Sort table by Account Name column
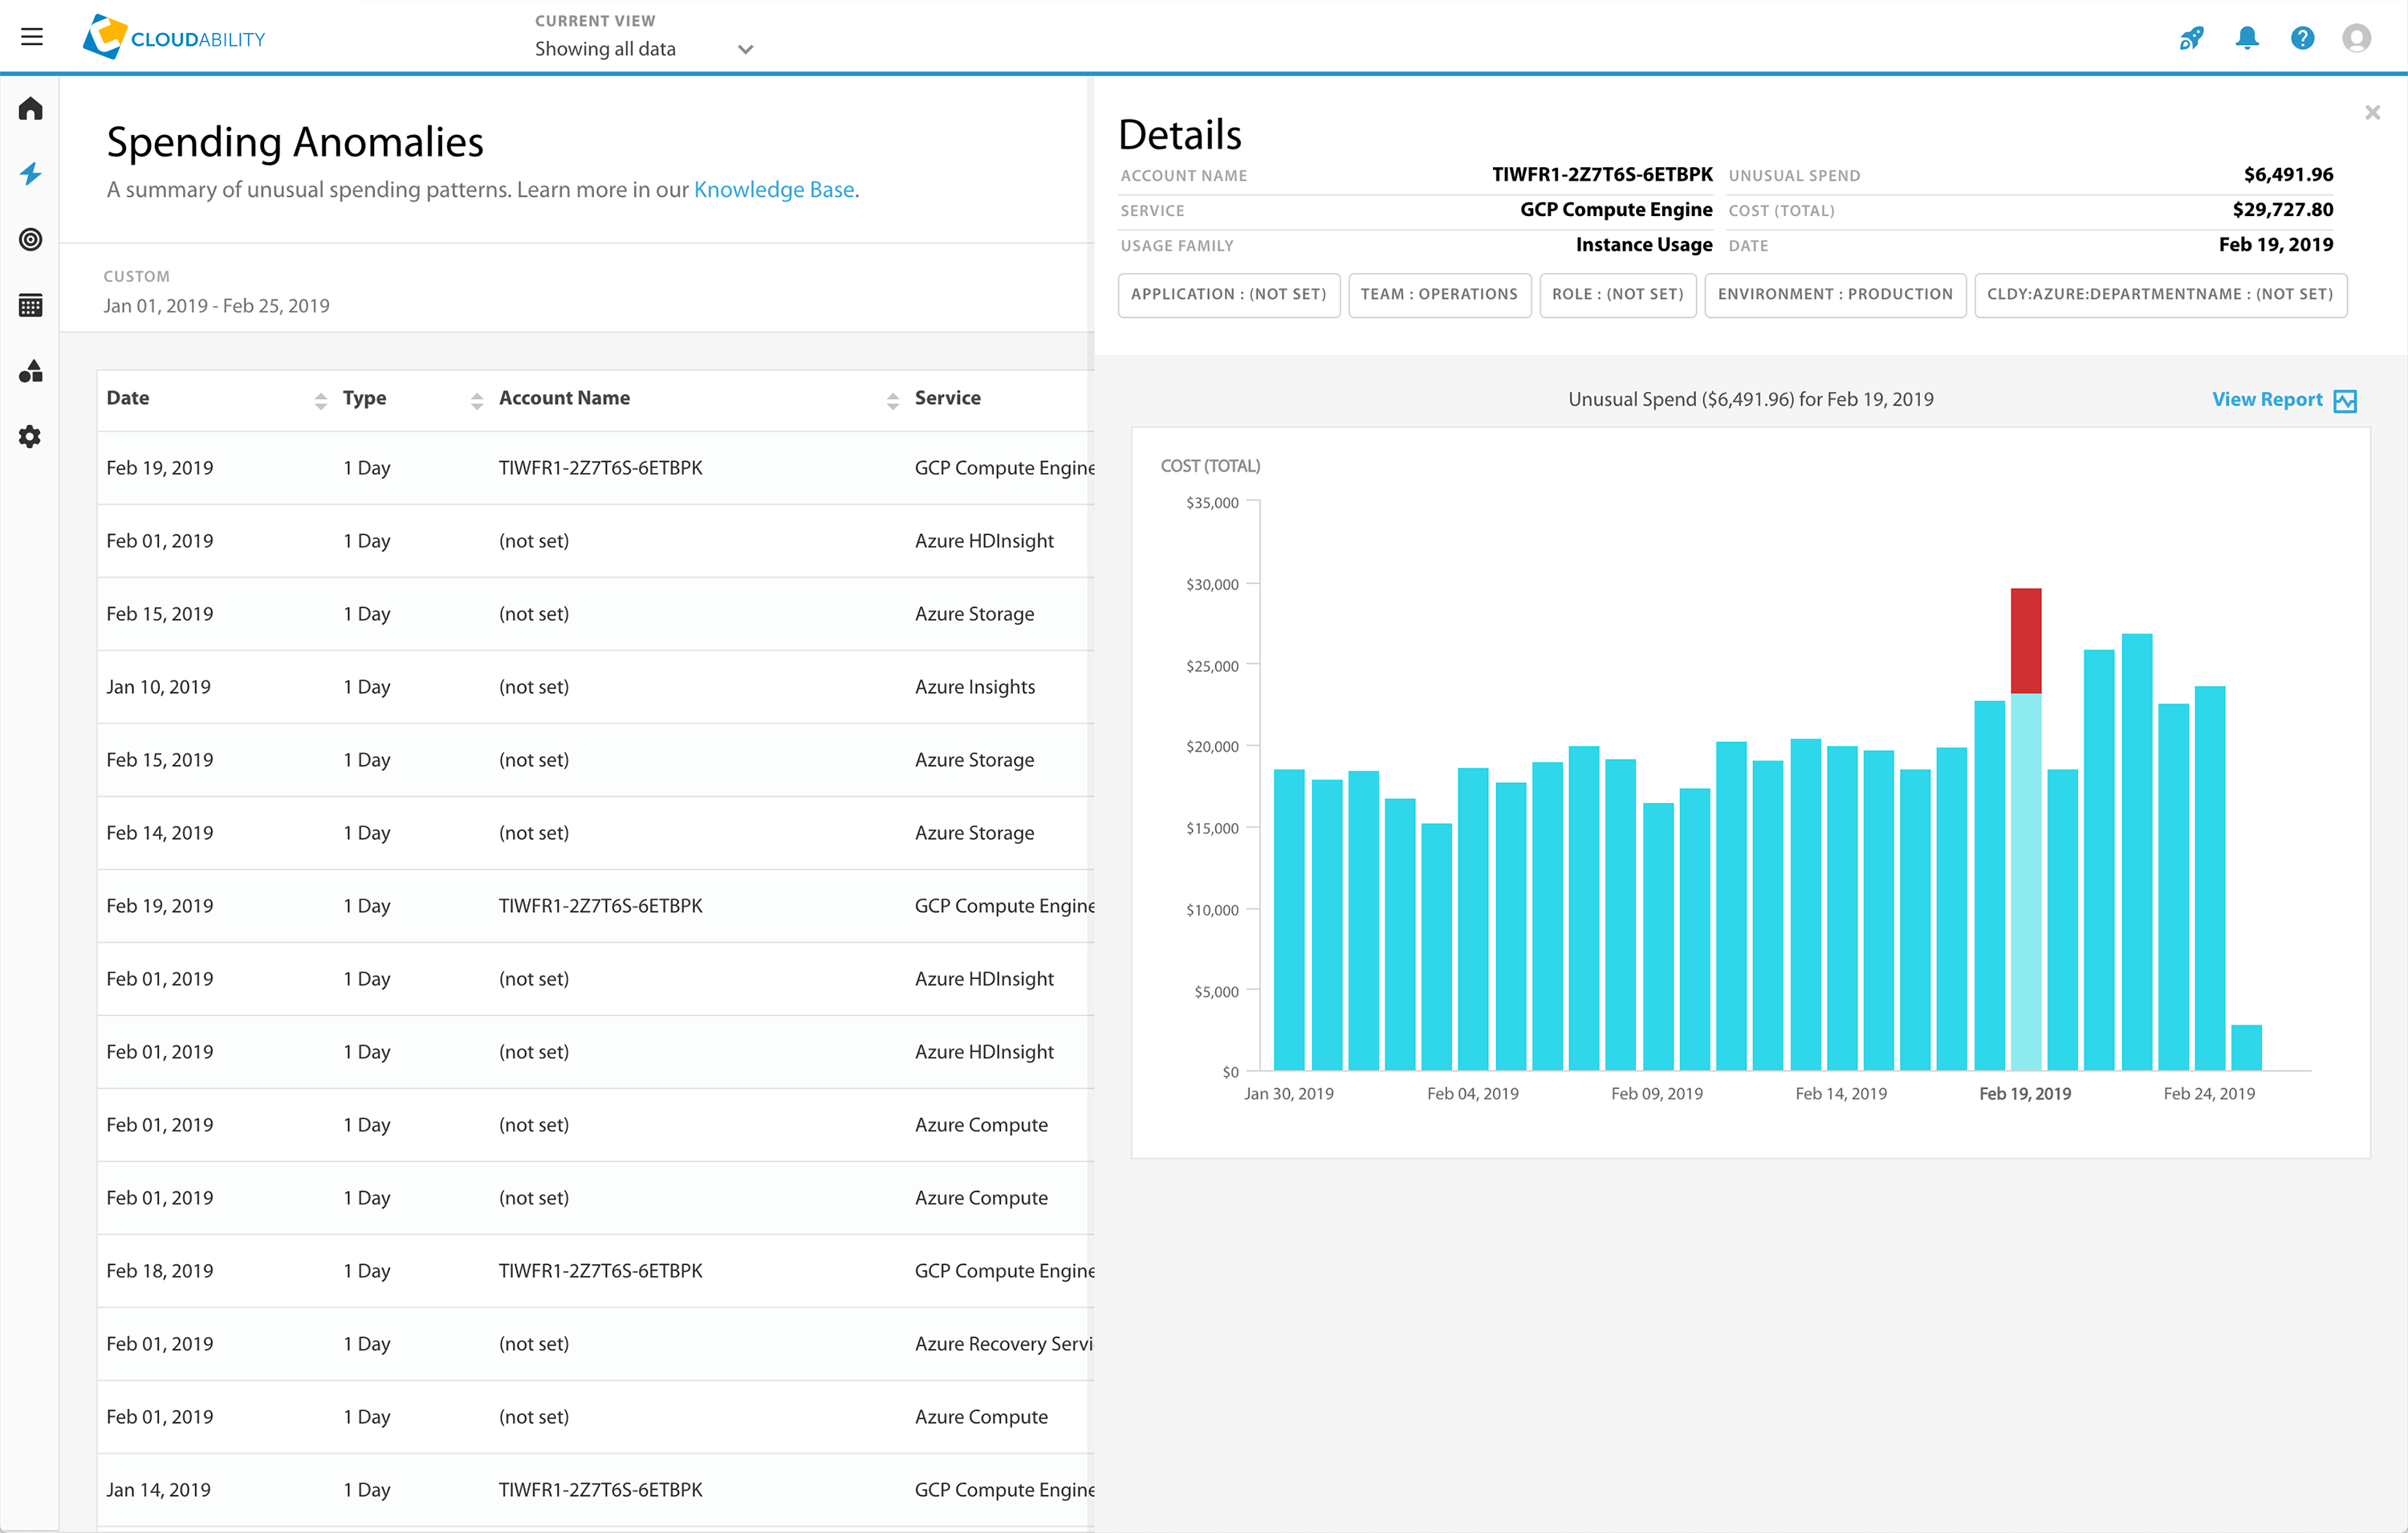 (x=892, y=400)
